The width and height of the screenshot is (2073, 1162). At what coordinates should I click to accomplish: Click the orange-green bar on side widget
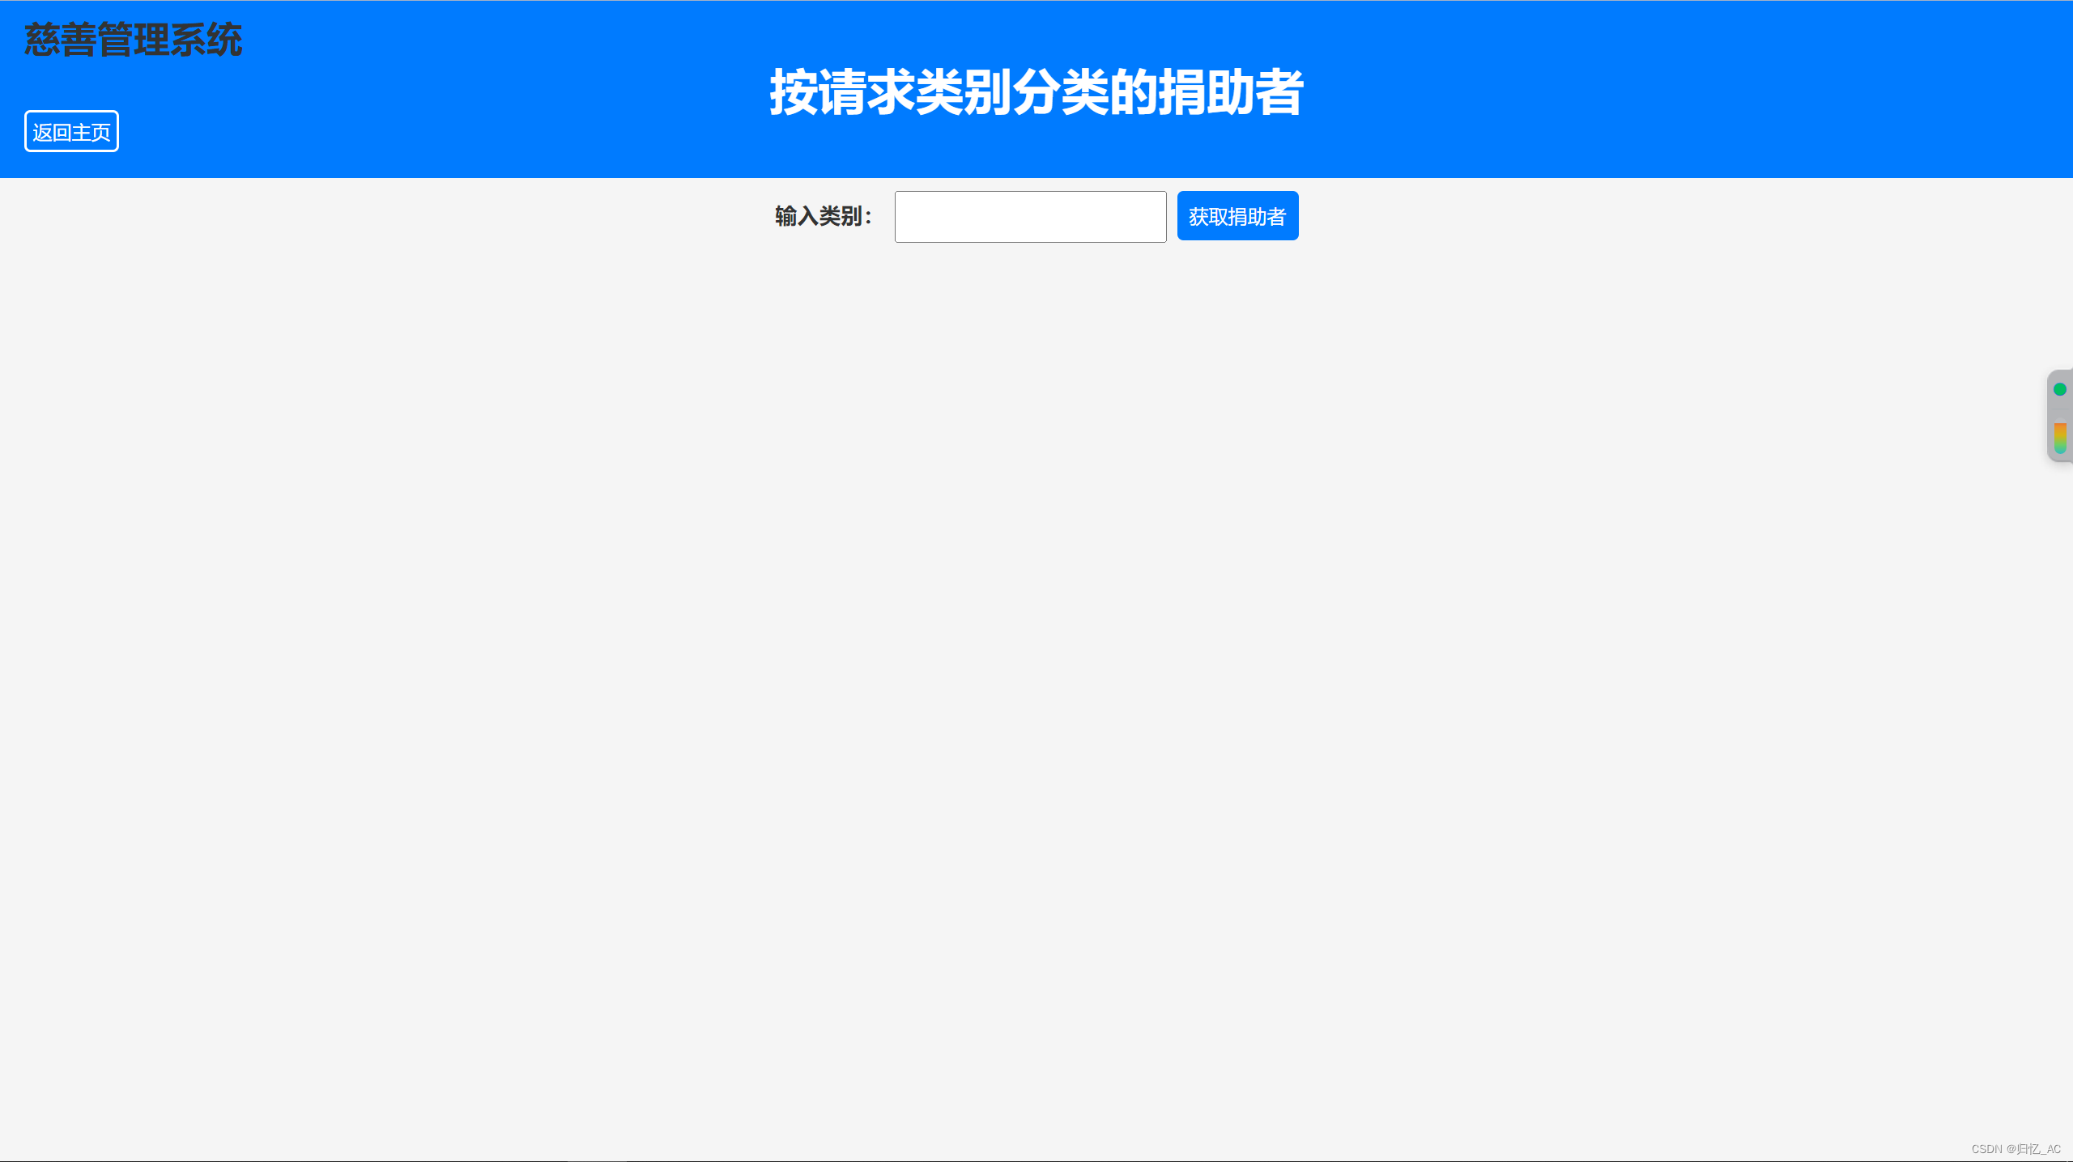pos(2060,438)
